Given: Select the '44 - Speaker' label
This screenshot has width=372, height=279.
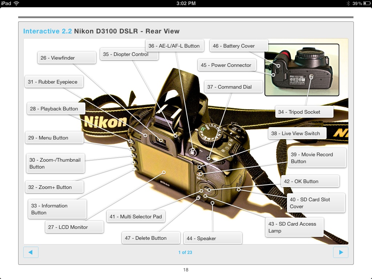Looking at the screenshot, I should pyautogui.click(x=213, y=238).
